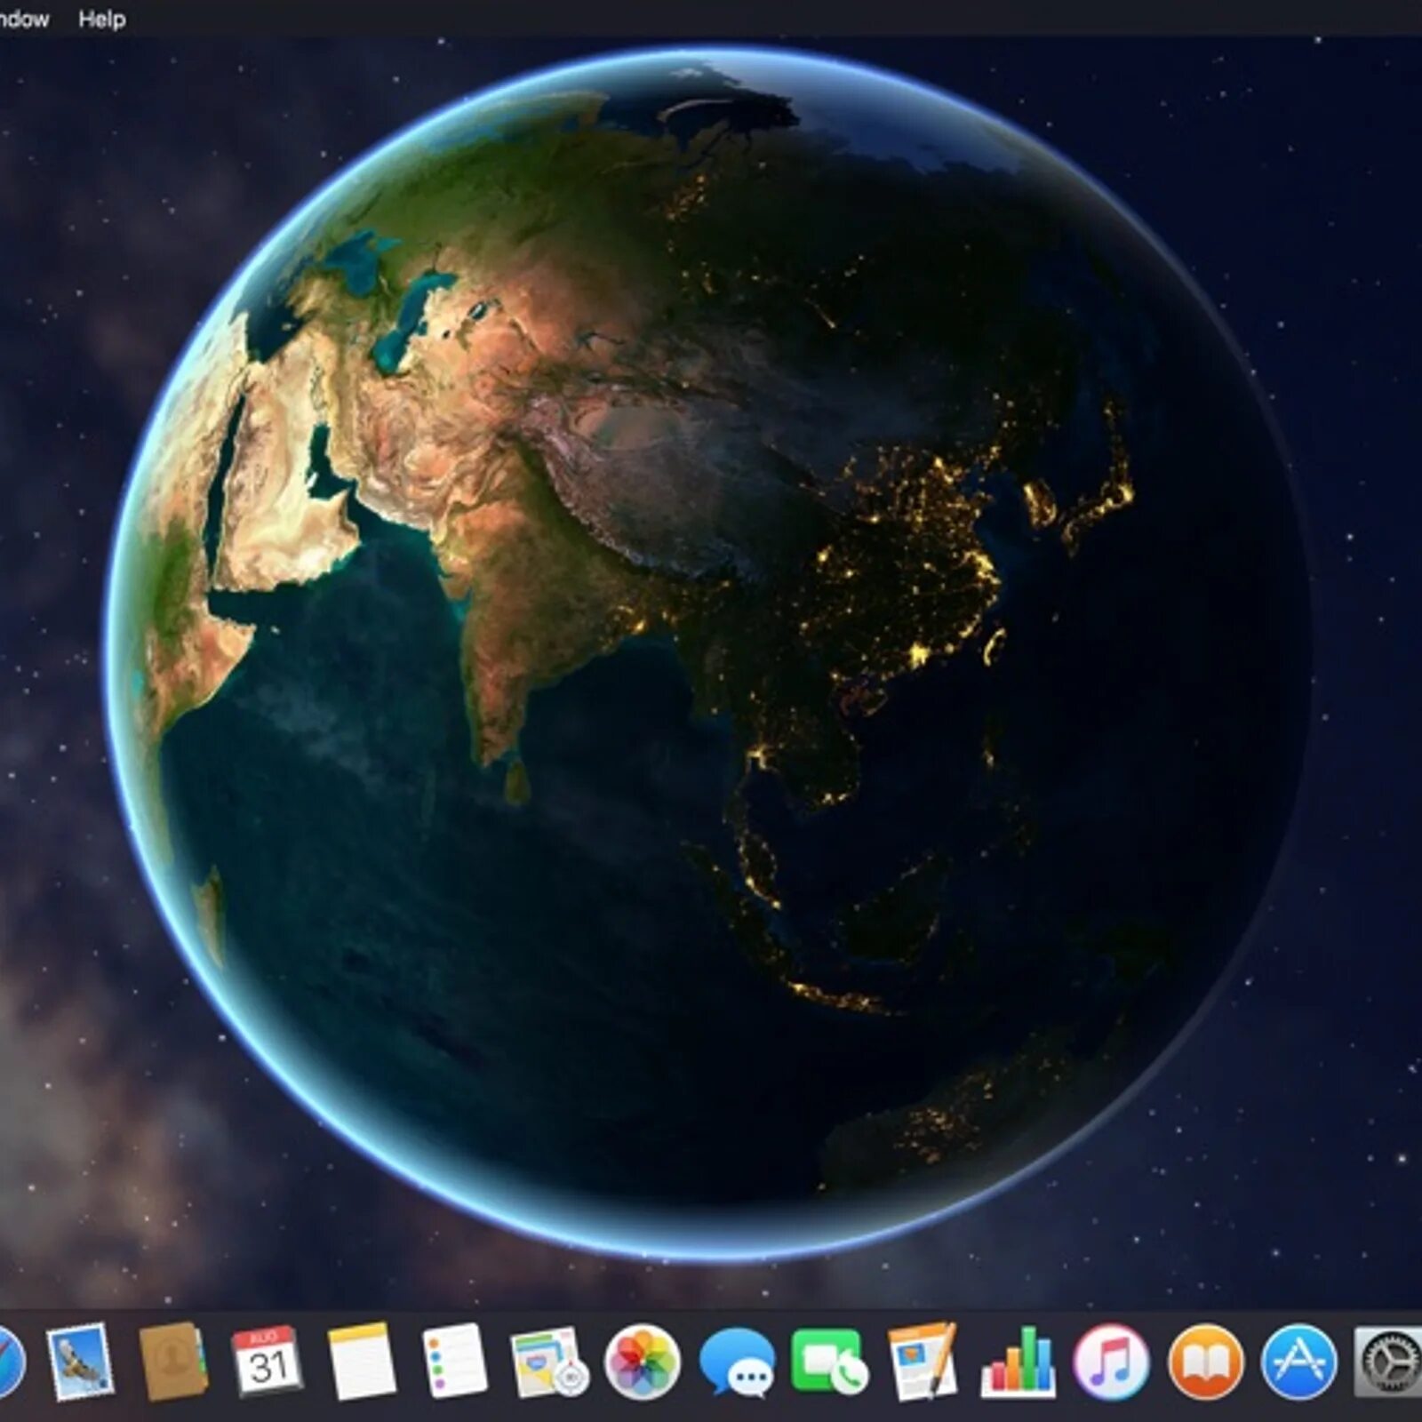The width and height of the screenshot is (1422, 1422).
Task: Open System Preferences gear in dock
Action: point(1389,1362)
